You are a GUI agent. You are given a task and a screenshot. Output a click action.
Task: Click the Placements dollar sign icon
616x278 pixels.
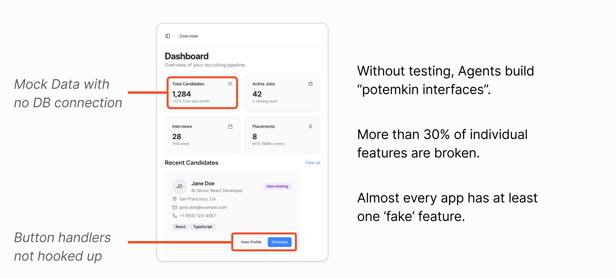(310, 126)
